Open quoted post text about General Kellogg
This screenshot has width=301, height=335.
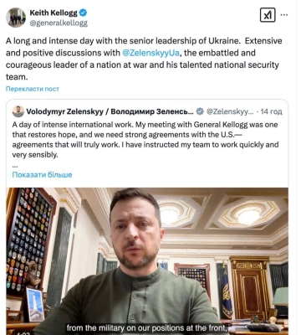pyautogui.click(x=145, y=140)
